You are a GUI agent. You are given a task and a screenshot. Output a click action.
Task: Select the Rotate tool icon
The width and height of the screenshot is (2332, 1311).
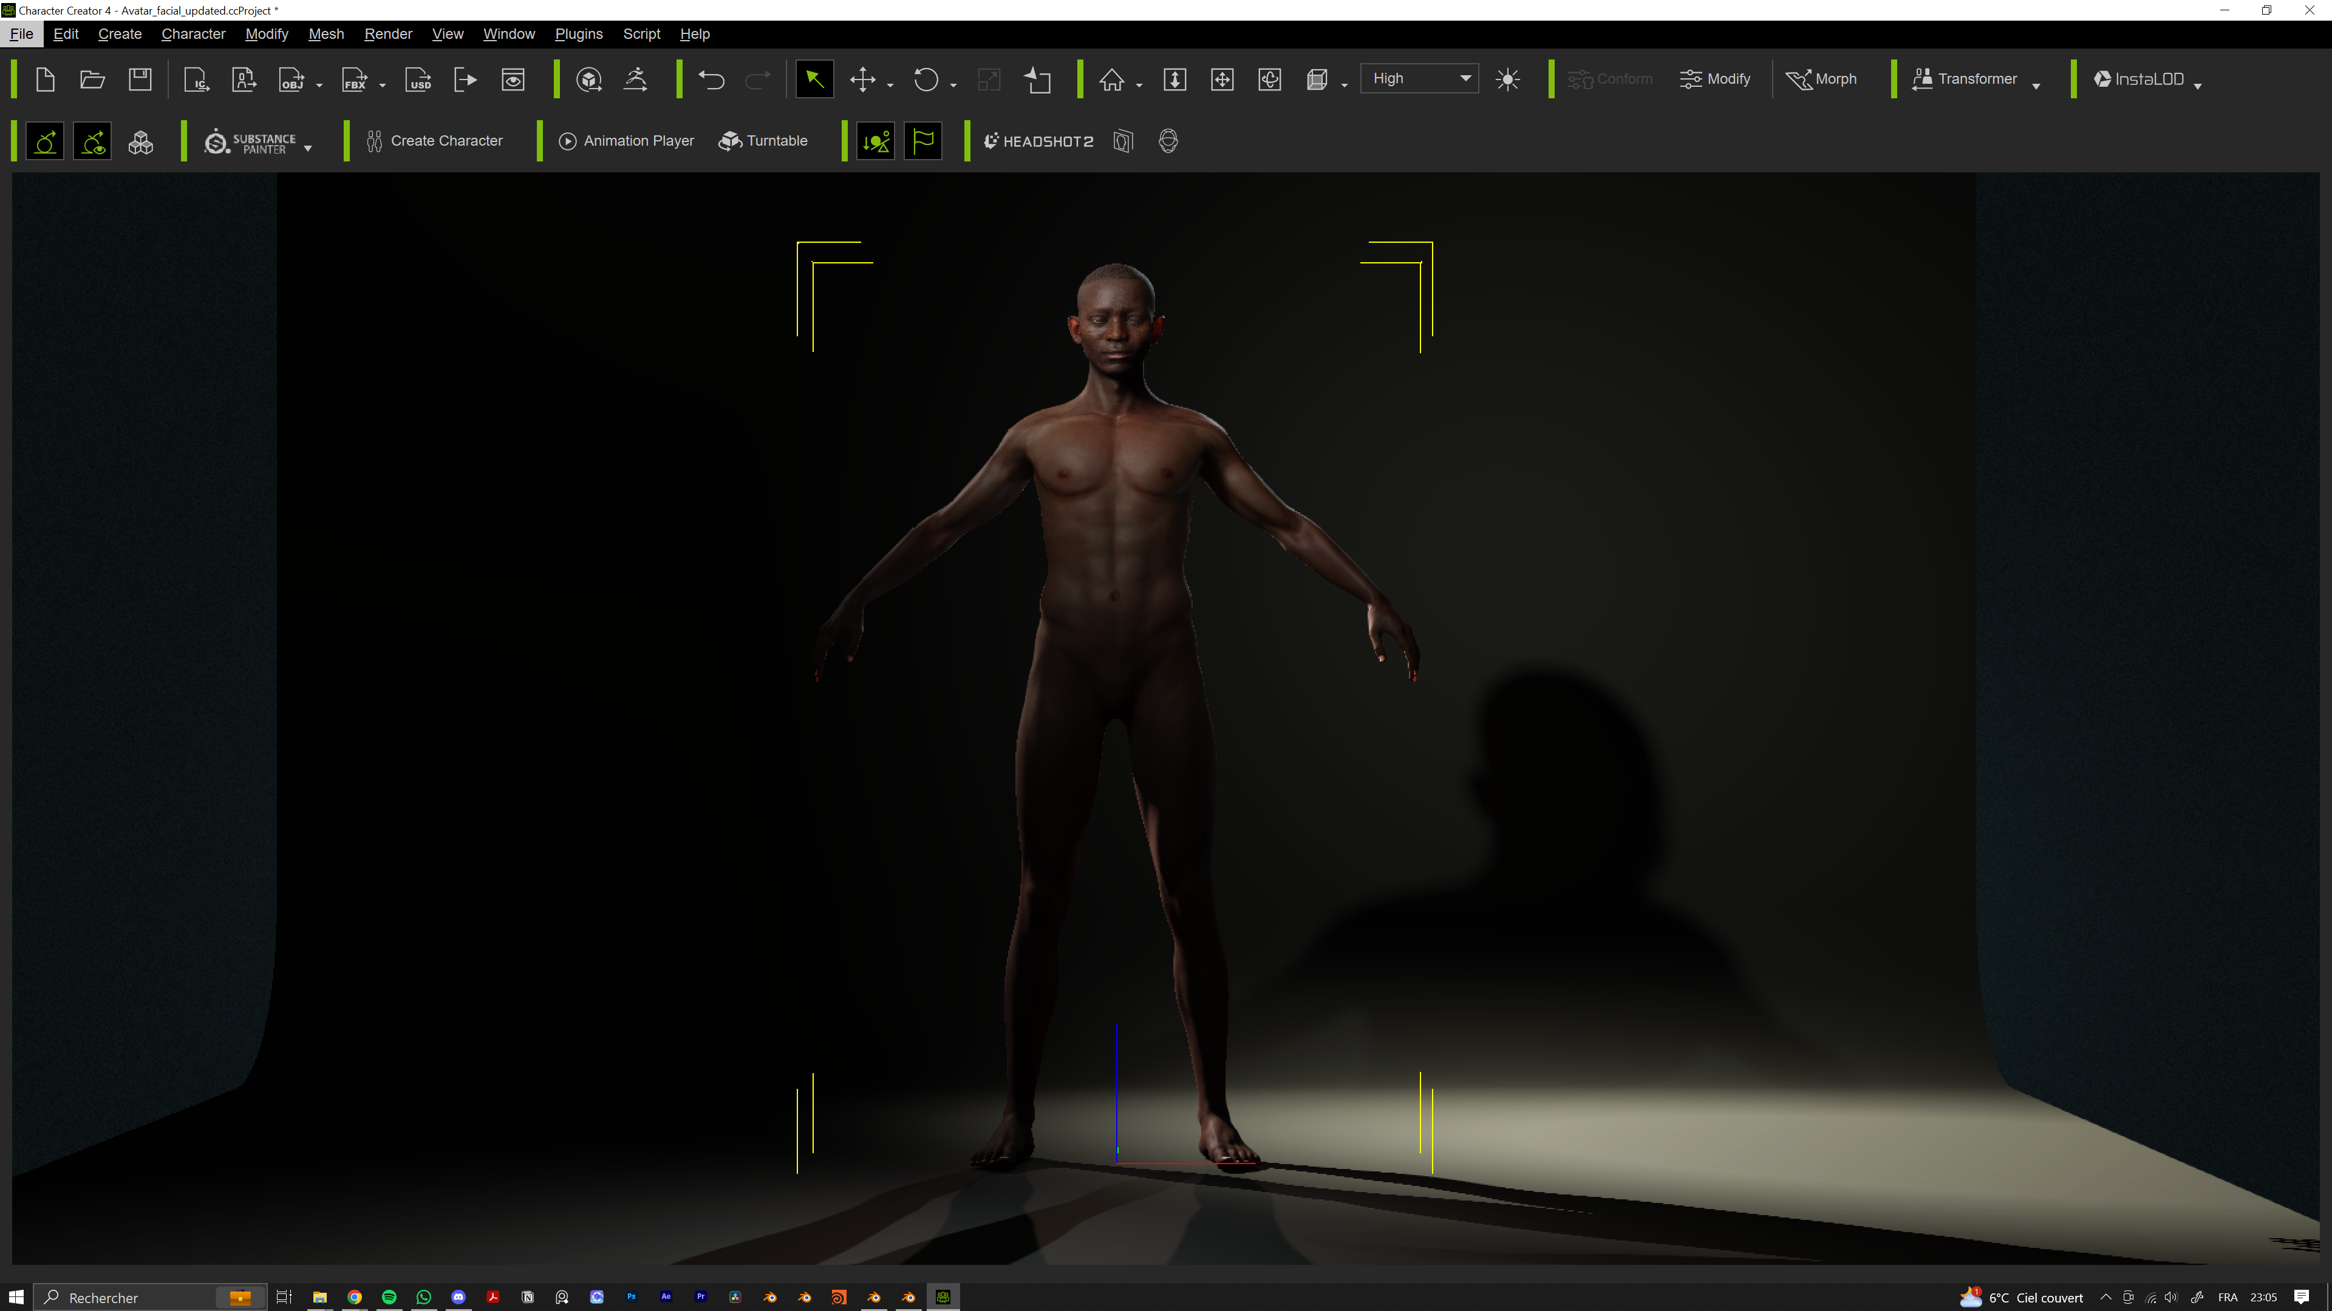pyautogui.click(x=926, y=80)
